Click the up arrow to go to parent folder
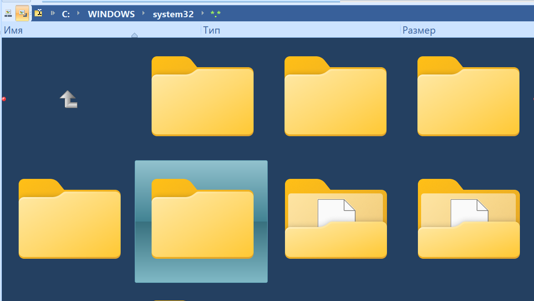Screen dimensions: 534x301 pos(68,99)
